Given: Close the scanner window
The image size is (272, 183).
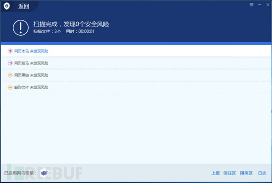Looking at the screenshot, I should (x=268, y=4).
